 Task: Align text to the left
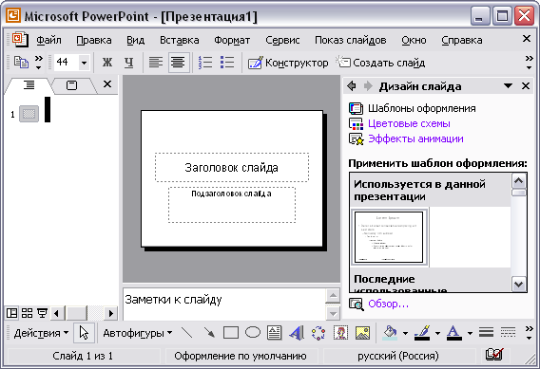tap(156, 63)
